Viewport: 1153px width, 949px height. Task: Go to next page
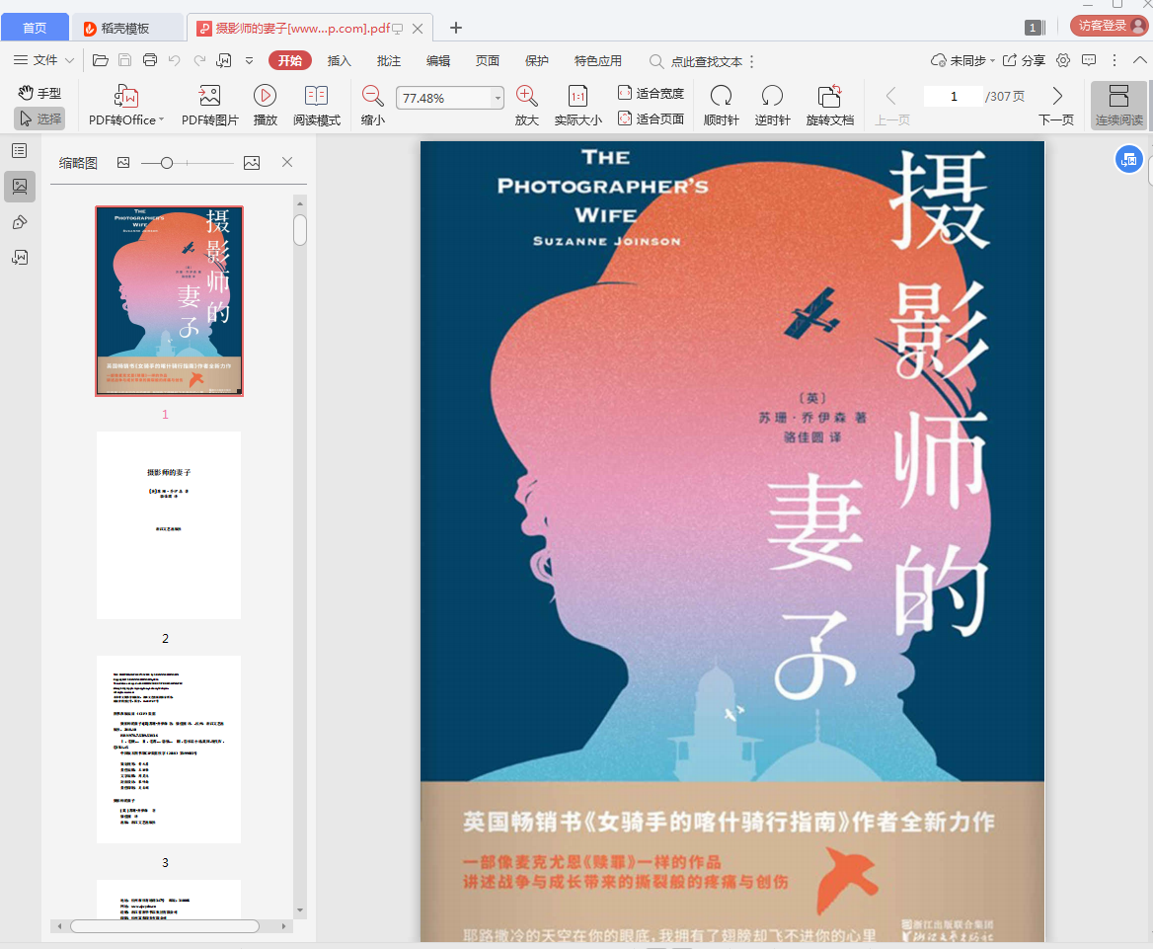point(1056,106)
